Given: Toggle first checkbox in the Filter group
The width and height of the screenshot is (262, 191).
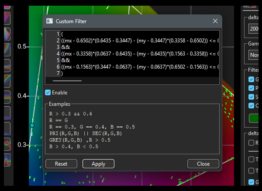Looking at the screenshot, I should click(x=251, y=80).
